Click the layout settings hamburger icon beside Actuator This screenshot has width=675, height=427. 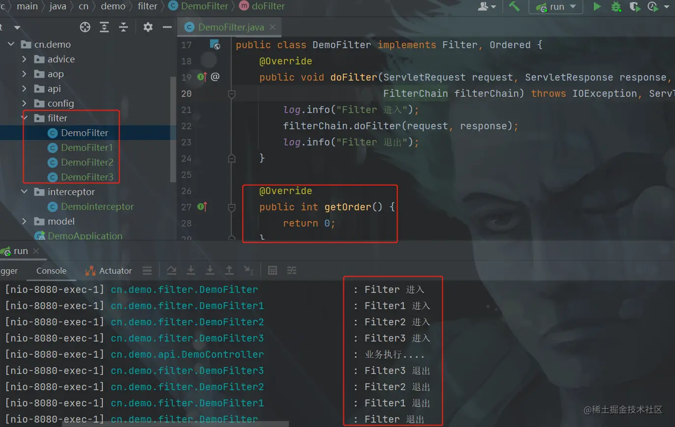[x=147, y=271]
